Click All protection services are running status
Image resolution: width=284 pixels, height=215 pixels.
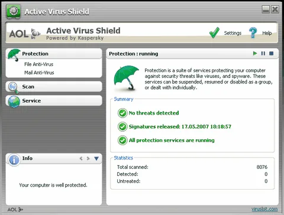click(172, 141)
